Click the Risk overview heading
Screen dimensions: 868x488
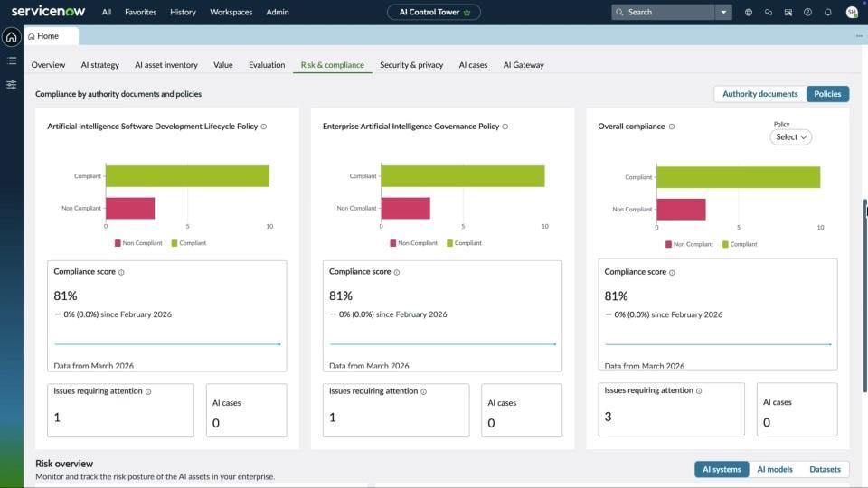pos(64,464)
